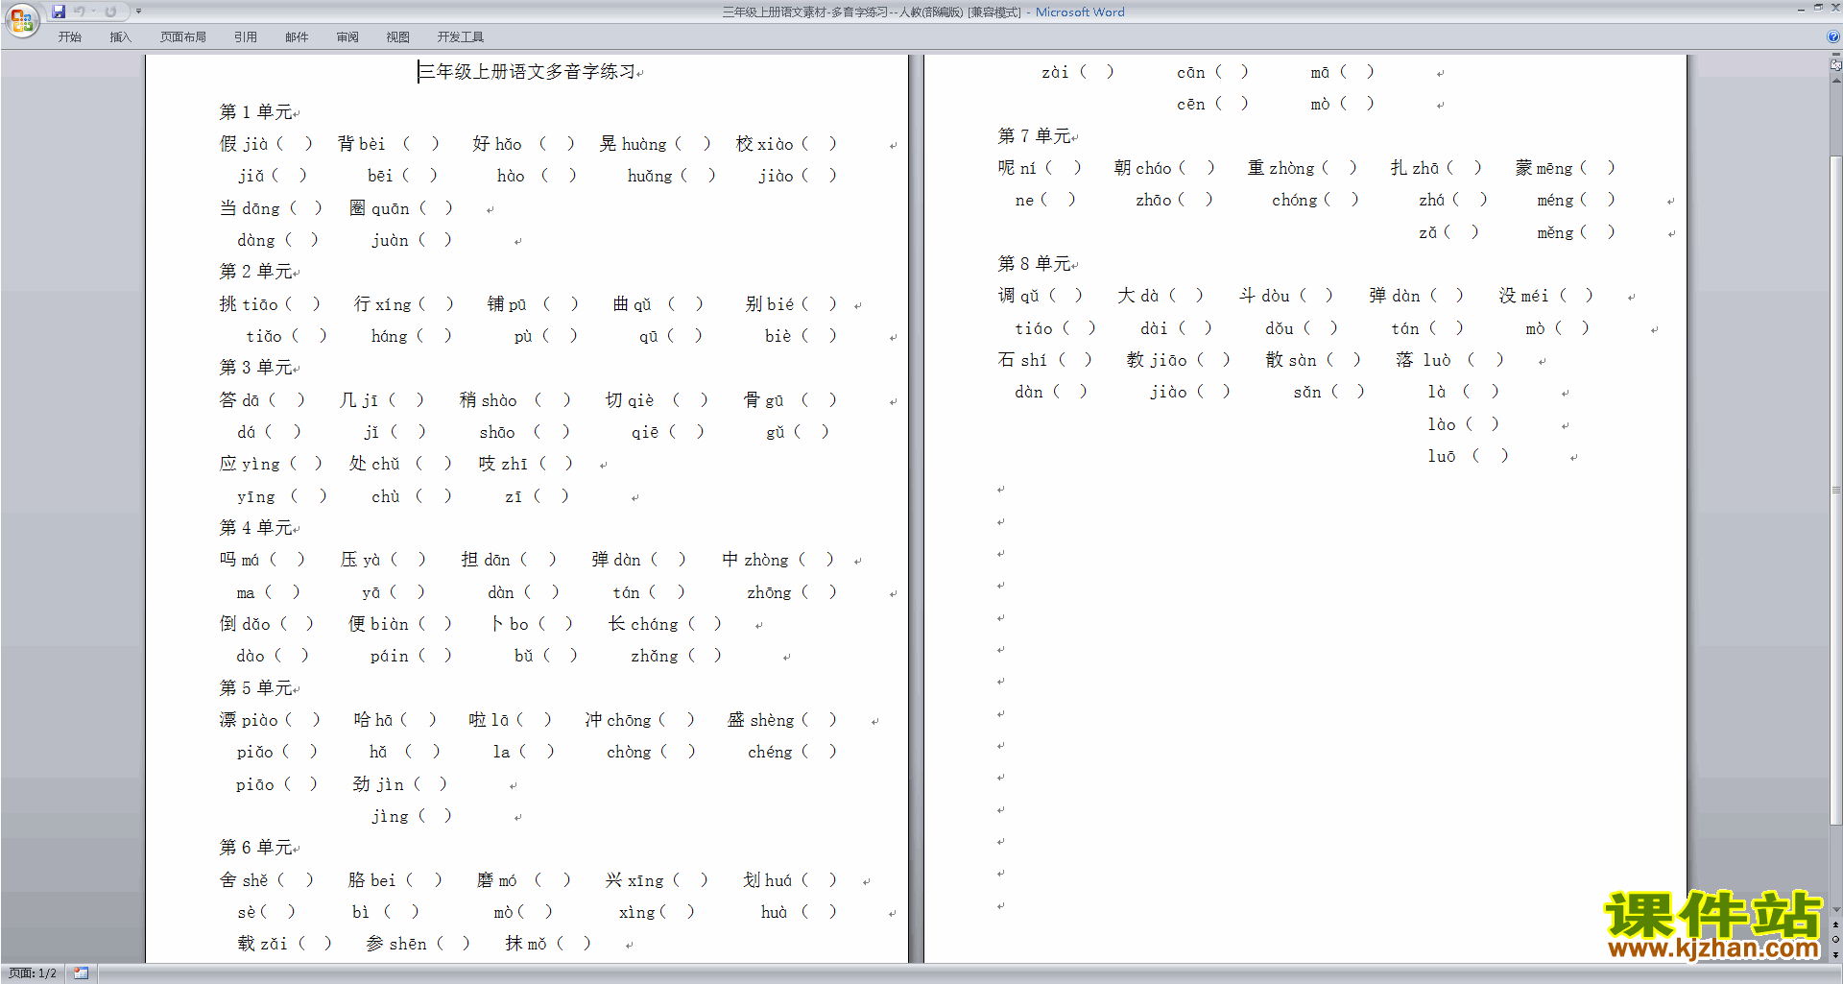Switch to the 开始 ribbon tab

(x=69, y=36)
